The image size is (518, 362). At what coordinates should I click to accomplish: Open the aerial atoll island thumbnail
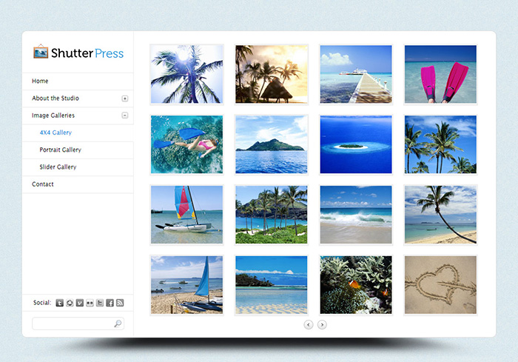(x=356, y=144)
